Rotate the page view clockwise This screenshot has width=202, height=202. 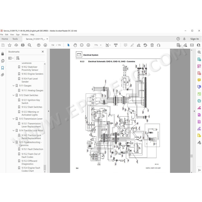pyautogui.click(x=159, y=45)
